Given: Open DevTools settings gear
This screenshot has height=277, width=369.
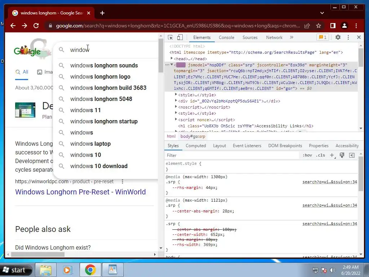Looking at the screenshot, I should click(x=338, y=37).
